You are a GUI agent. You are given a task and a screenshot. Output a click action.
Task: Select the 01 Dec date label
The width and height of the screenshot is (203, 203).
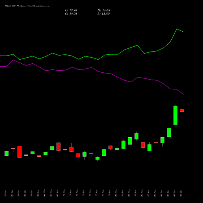point(161,193)
